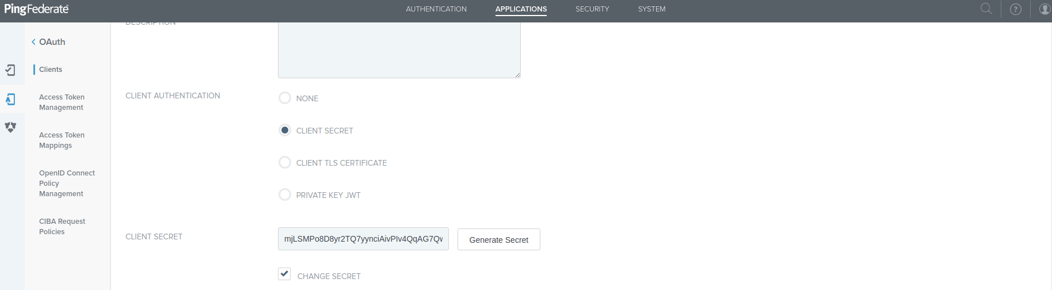
Task: Select CLIENT SECRET radio button
Action: pyautogui.click(x=285, y=130)
